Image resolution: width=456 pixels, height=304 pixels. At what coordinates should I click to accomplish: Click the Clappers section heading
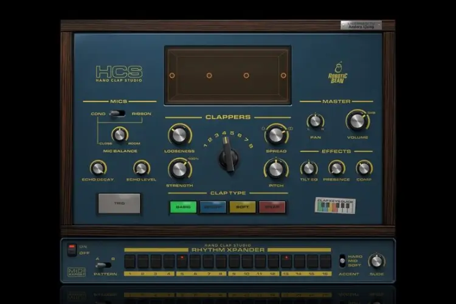pos(228,117)
